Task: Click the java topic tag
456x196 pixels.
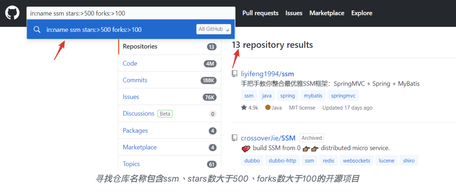Action: coord(267,95)
